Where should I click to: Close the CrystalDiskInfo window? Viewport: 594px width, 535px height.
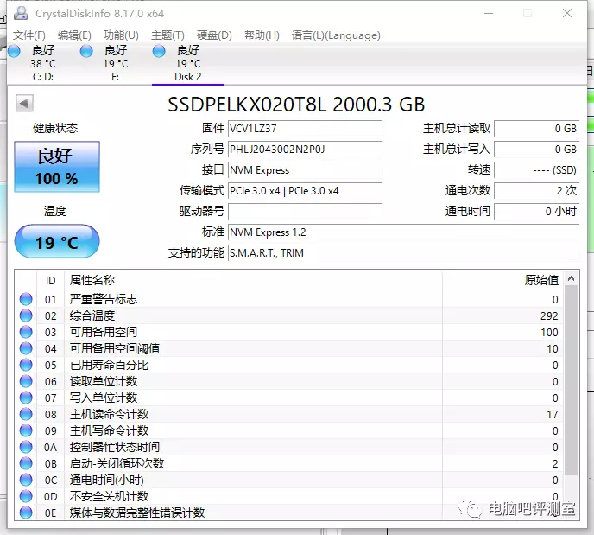pos(567,13)
